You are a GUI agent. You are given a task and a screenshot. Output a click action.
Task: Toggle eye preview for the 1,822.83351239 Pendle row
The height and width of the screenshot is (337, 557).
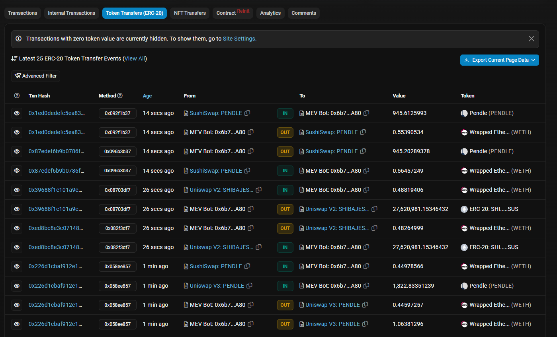pos(17,286)
